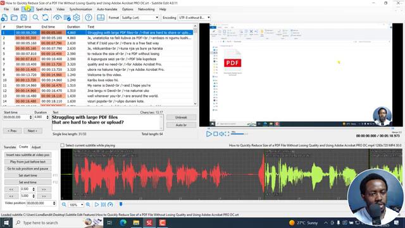Screen dimensions: 405x228
Task: Open the File menu
Action: pos(6,9)
